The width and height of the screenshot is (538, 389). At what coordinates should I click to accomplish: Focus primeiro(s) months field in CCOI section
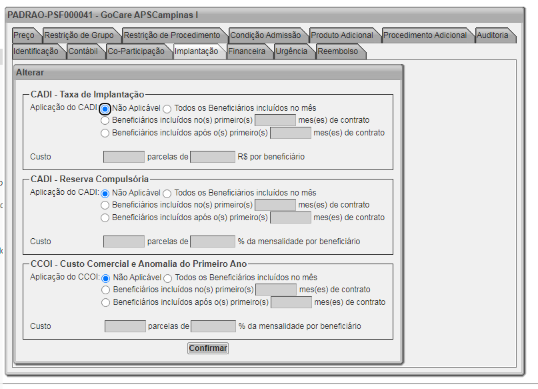point(276,290)
